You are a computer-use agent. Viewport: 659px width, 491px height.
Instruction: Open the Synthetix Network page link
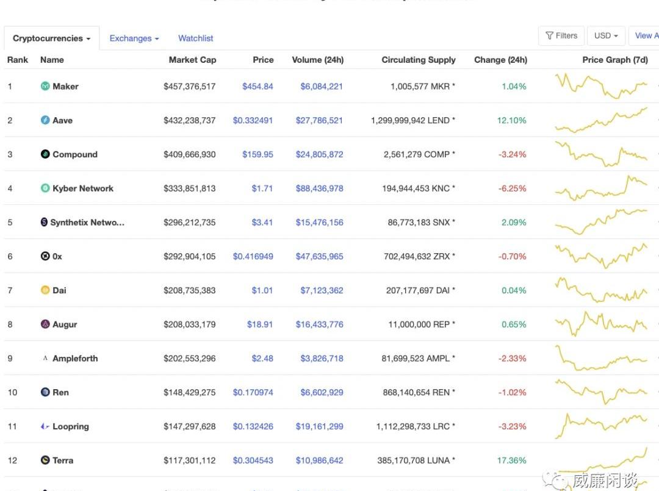coord(87,222)
